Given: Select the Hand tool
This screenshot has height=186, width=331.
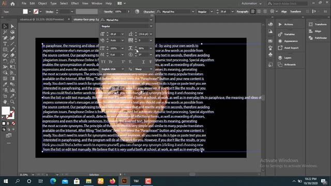Looking at the screenshot, I should coord(5,102).
